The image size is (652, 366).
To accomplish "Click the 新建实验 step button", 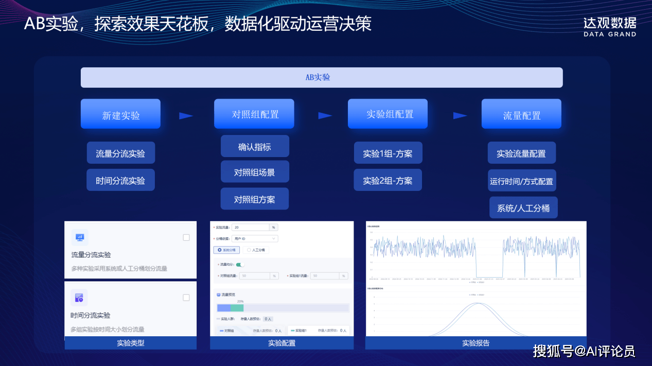I will coord(120,114).
